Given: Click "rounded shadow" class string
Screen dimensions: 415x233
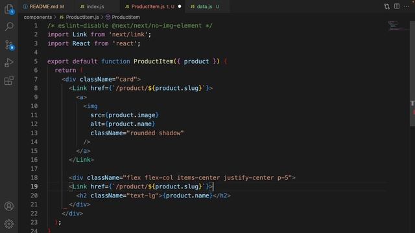Looking at the screenshot, I should pos(155,133).
